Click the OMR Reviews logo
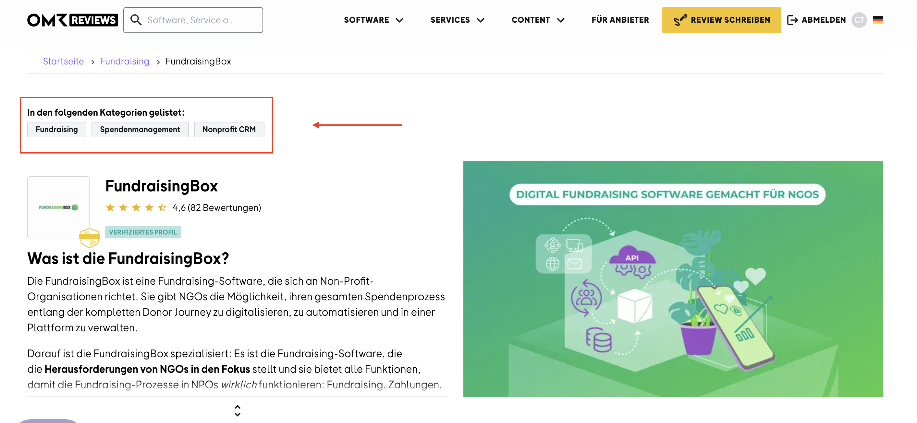The image size is (917, 423). [x=73, y=20]
